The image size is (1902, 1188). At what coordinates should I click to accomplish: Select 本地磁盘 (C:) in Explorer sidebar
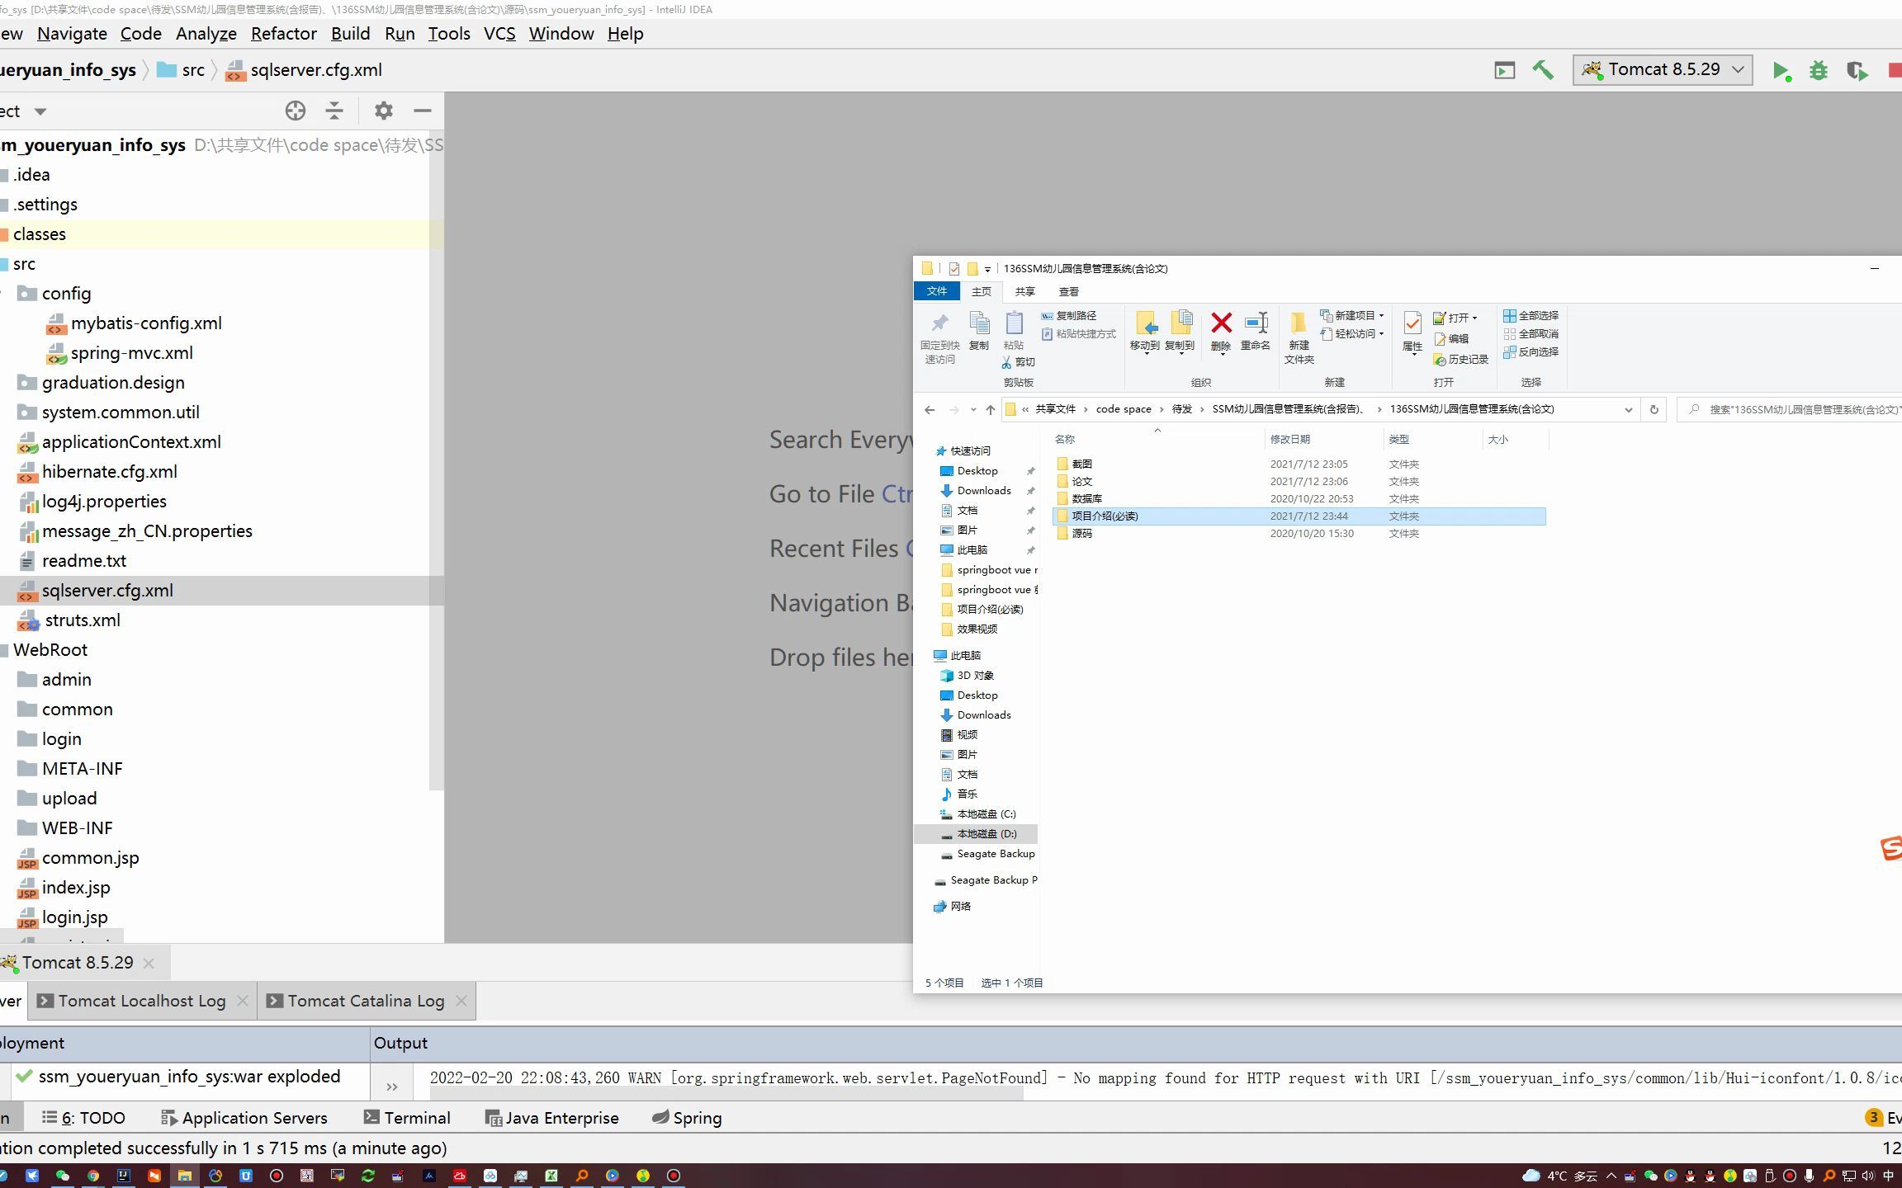[986, 814]
